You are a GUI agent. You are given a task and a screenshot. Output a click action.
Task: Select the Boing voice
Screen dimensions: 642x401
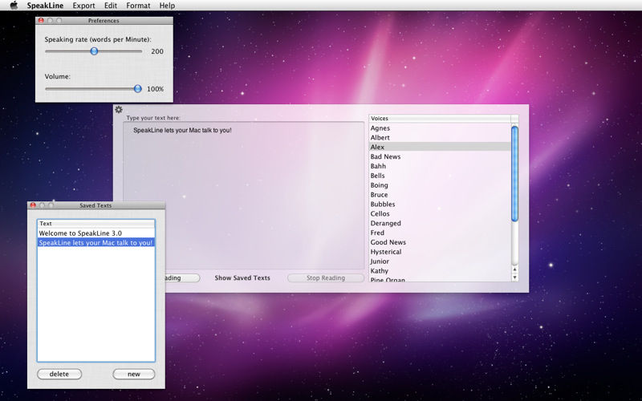[x=440, y=185]
